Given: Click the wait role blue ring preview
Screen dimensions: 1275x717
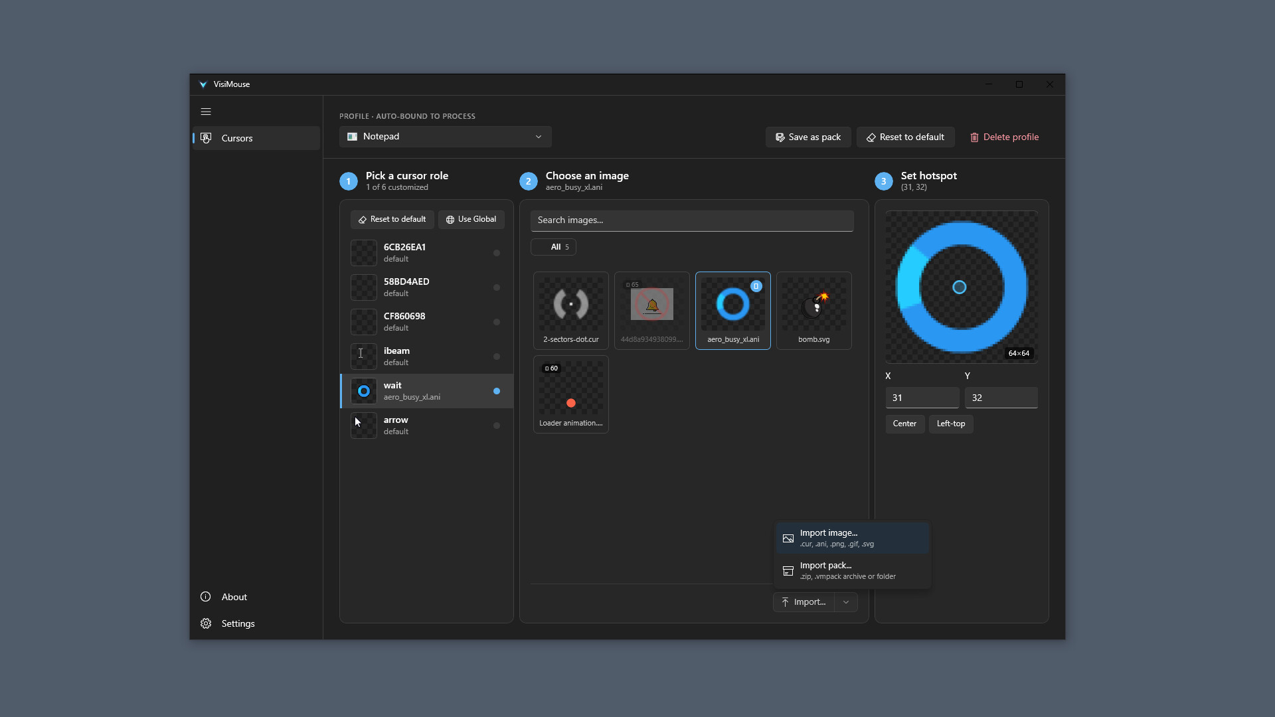Looking at the screenshot, I should click(364, 391).
